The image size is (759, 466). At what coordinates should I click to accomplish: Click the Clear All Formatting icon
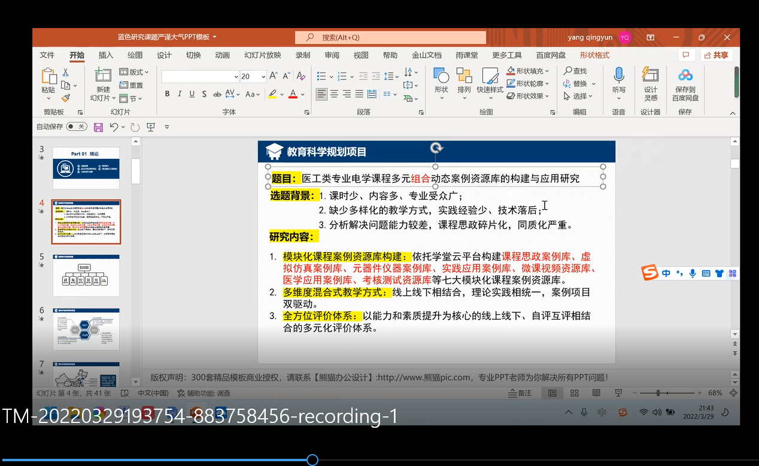click(301, 76)
